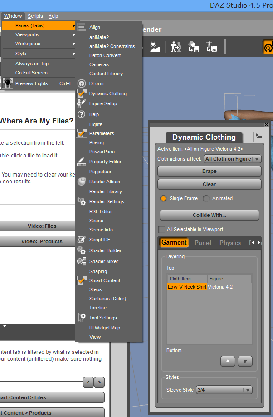The width and height of the screenshot is (273, 417).
Task: Click the sun and landscape toolbar icon
Action: point(155,47)
